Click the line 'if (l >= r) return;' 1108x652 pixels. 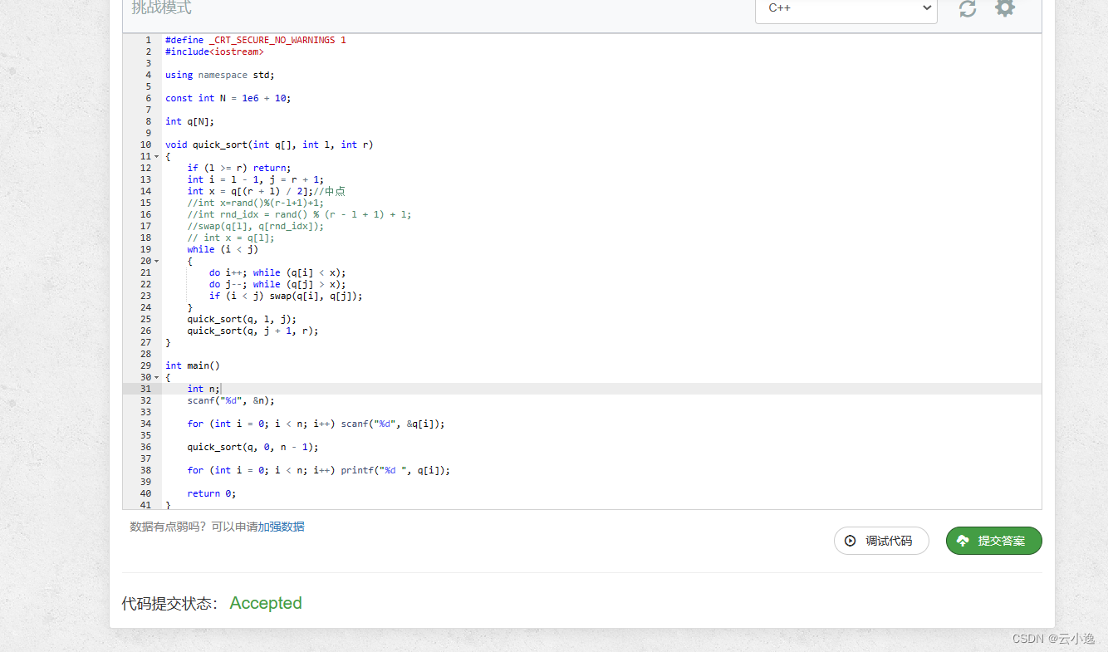pos(239,168)
